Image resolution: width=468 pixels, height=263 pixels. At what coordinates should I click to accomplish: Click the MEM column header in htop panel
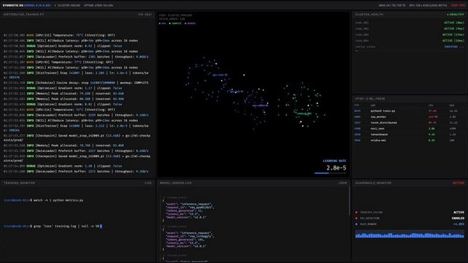(x=452, y=105)
